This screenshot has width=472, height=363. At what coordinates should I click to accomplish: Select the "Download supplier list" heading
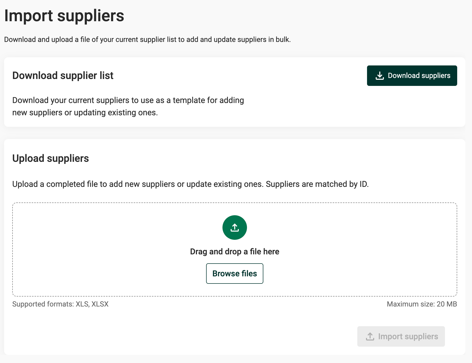(x=63, y=76)
